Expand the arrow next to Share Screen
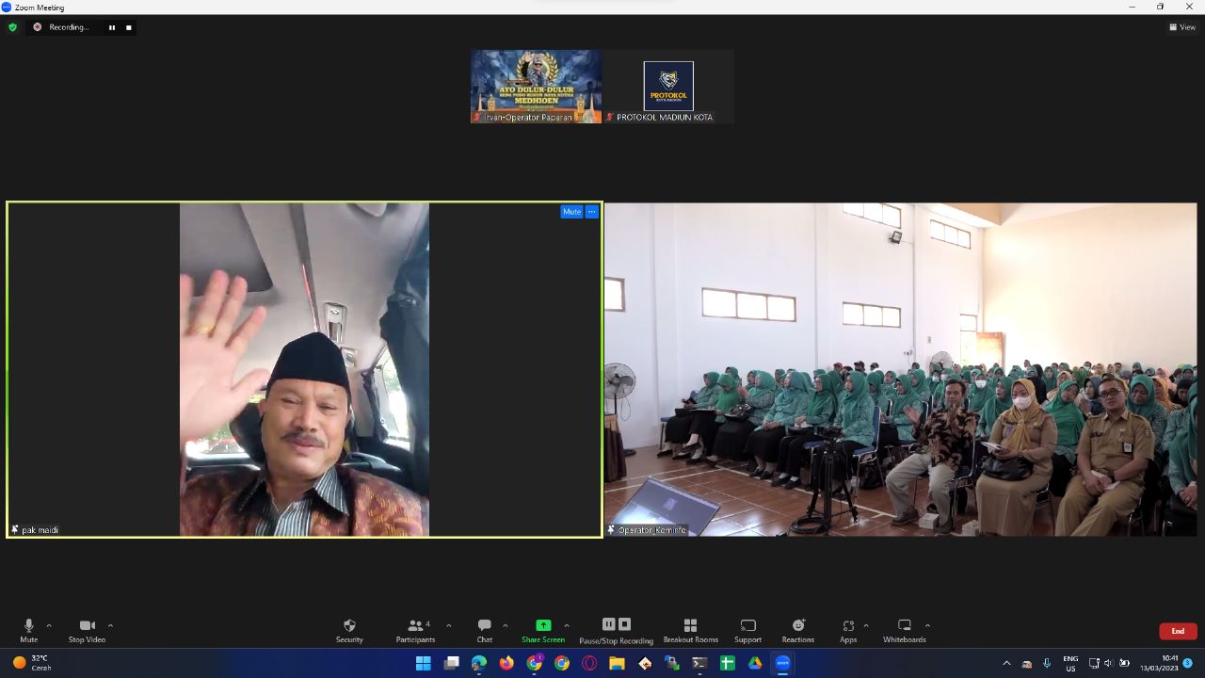1205x678 pixels. tap(566, 625)
